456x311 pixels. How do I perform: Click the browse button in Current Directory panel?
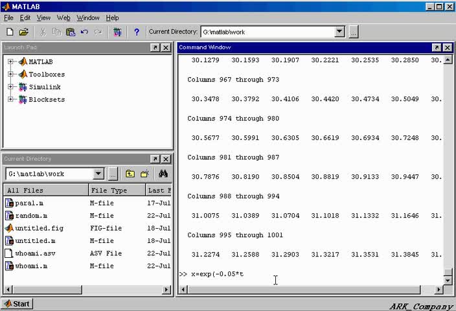113,174
